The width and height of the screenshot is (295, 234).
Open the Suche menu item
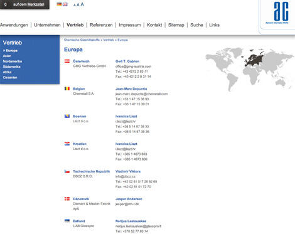coord(196,25)
